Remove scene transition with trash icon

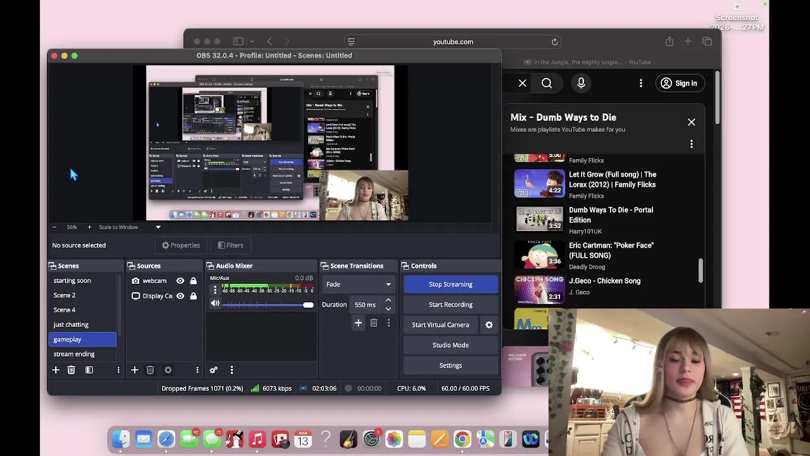[x=374, y=323]
